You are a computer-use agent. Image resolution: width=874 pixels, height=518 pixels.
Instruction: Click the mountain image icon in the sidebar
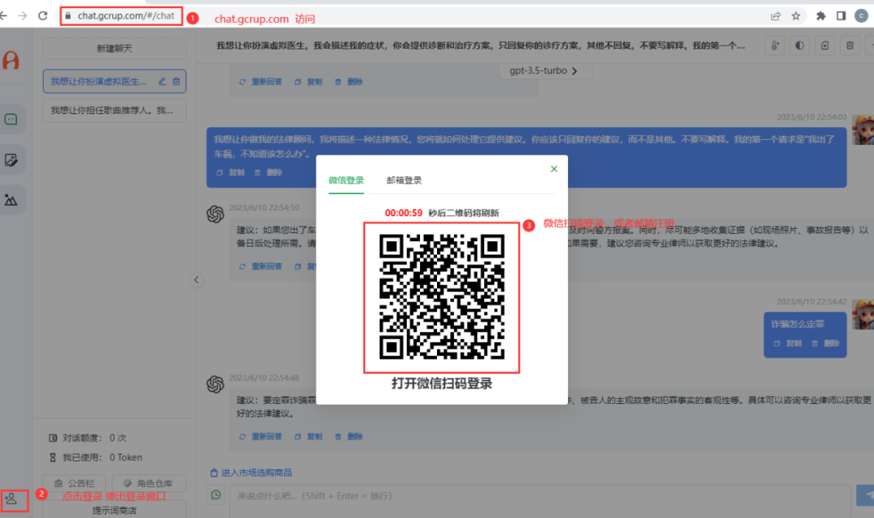tap(11, 199)
